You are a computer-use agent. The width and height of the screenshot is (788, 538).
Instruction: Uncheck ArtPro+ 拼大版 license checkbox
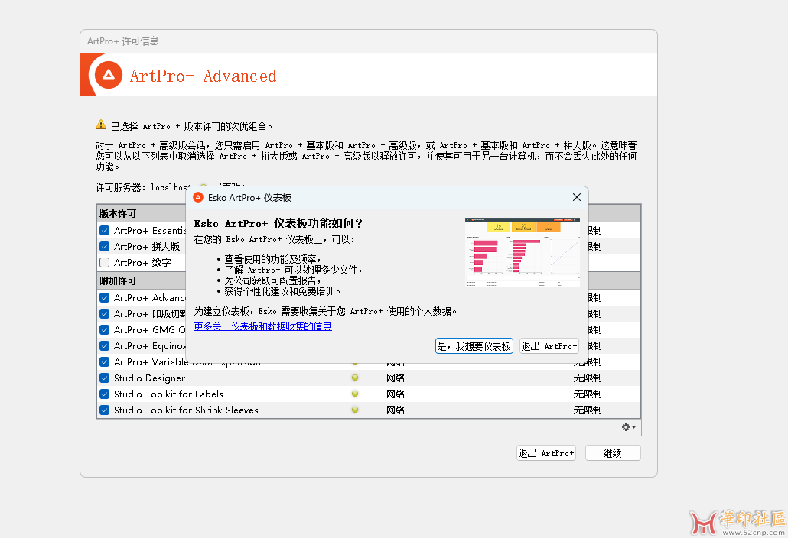105,246
